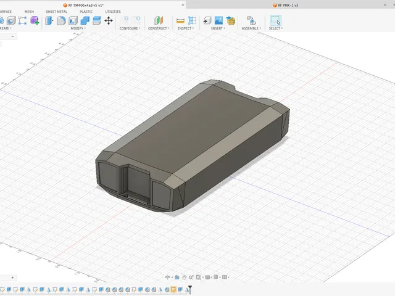Click the Grid and Snaps icon
Image resolution: width=395 pixels, height=296 pixels.
(216, 277)
